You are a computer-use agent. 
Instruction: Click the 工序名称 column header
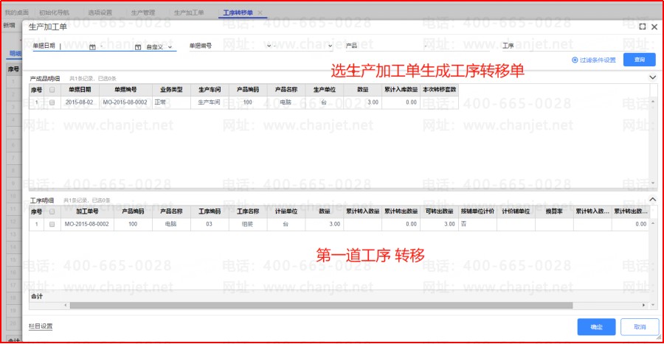click(248, 211)
